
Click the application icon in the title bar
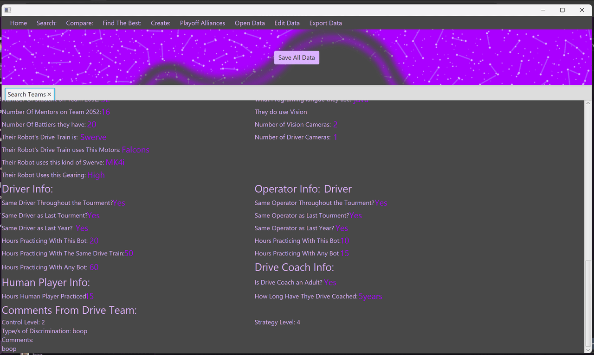7,10
